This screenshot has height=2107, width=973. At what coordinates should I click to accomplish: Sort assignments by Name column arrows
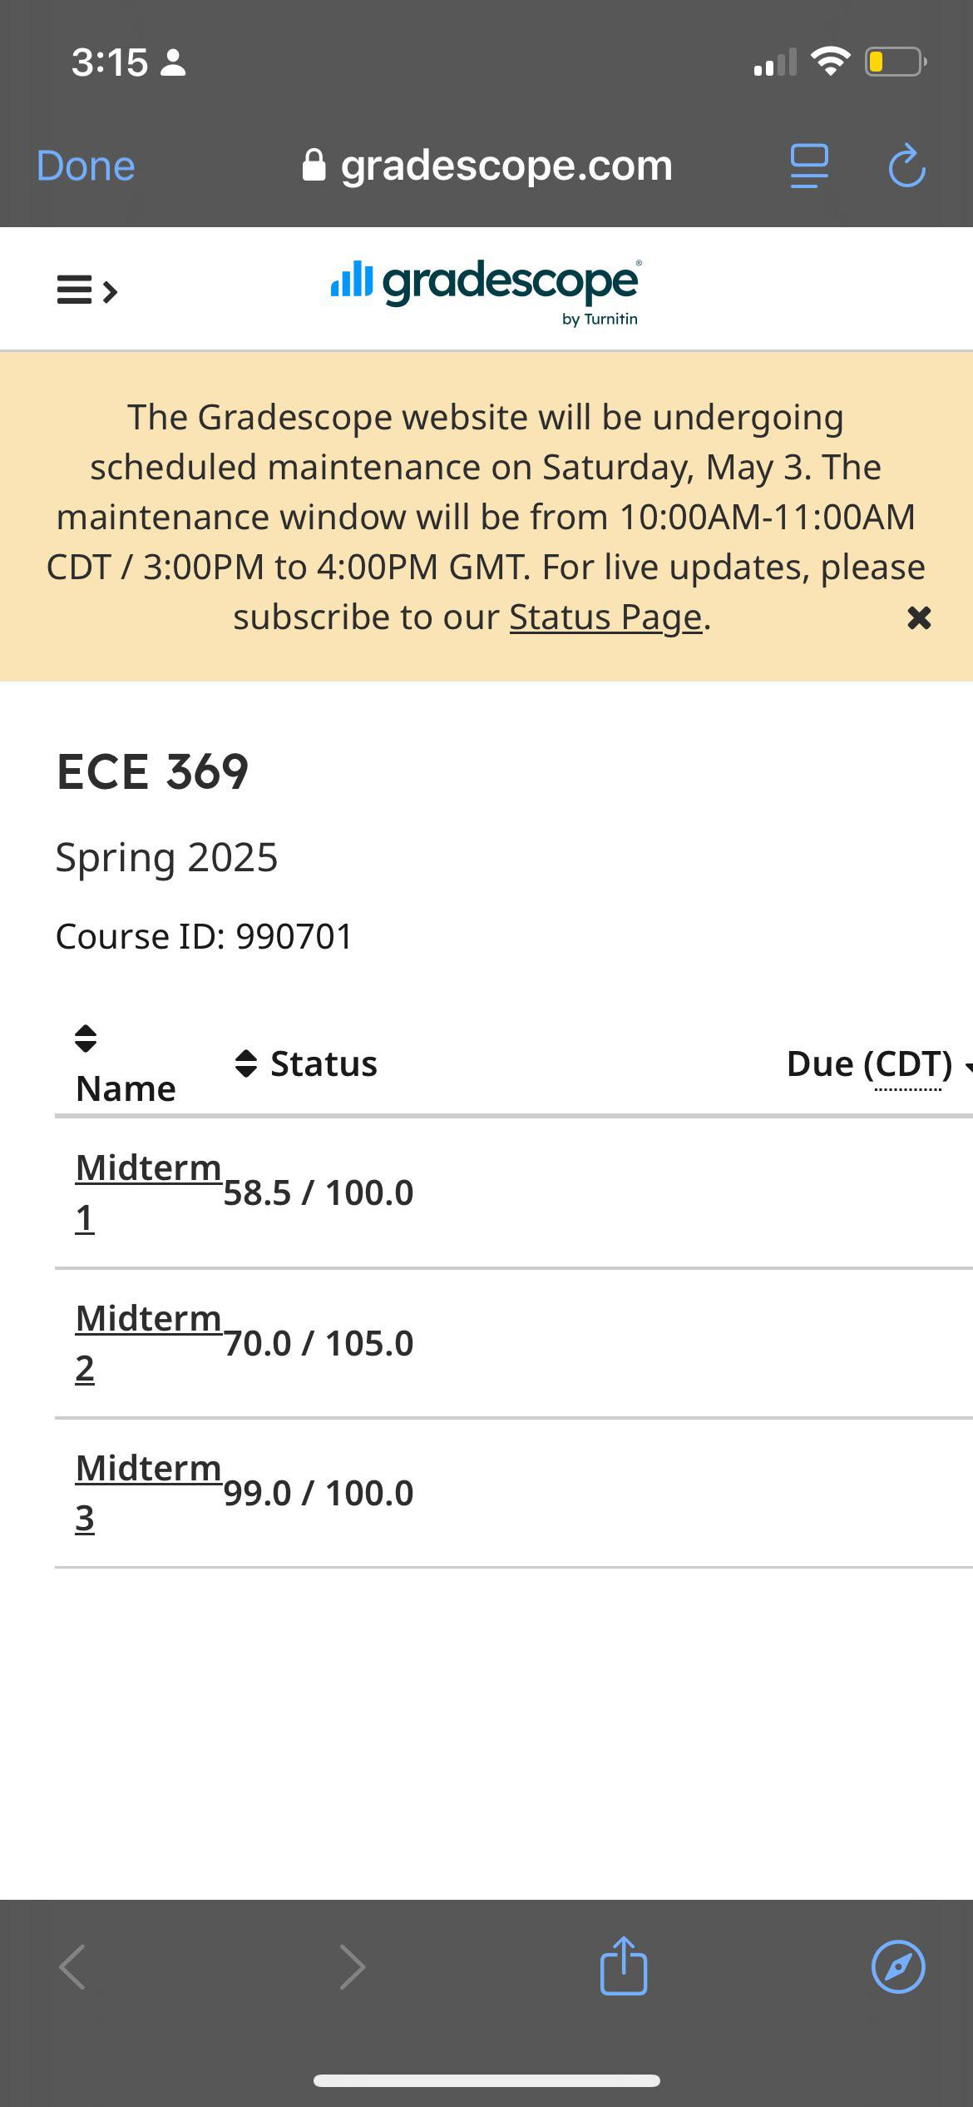pyautogui.click(x=86, y=1038)
